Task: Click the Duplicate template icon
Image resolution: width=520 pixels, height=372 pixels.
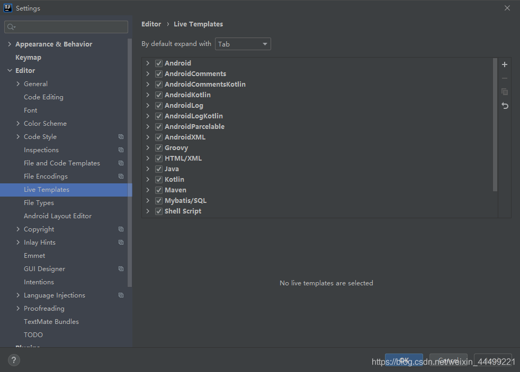Action: click(x=505, y=92)
